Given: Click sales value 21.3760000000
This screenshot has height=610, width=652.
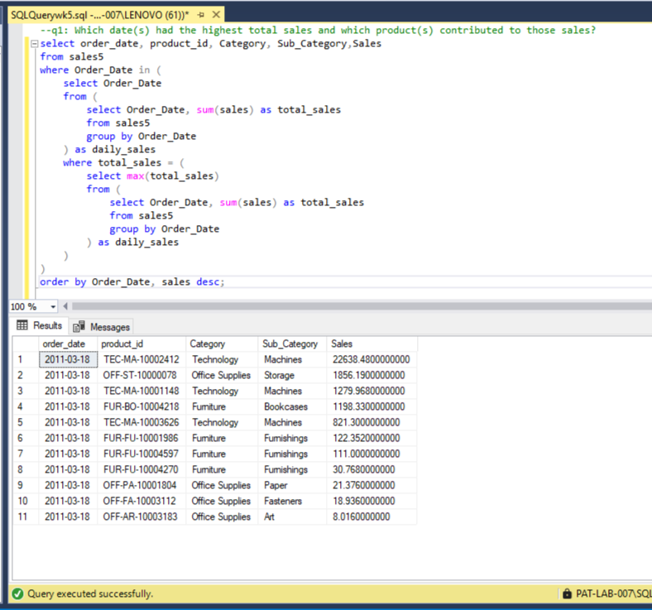Looking at the screenshot, I should (372, 485).
